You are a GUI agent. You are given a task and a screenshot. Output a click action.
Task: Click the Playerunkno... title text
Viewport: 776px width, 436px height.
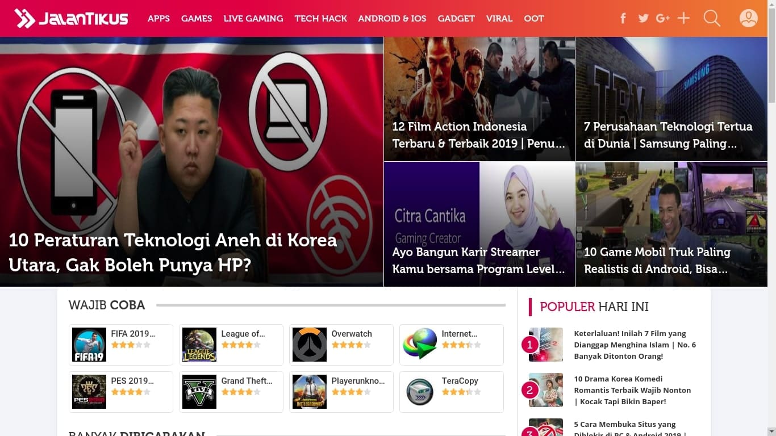tap(358, 381)
